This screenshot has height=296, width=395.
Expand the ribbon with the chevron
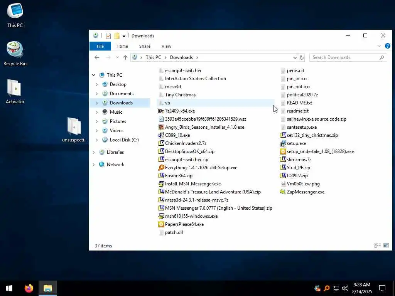click(x=379, y=46)
